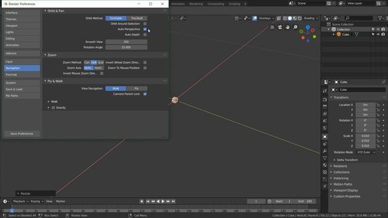Image resolution: width=388 pixels, height=218 pixels.
Task: Uncheck Camera Parent Lock
Action: [x=145, y=94]
